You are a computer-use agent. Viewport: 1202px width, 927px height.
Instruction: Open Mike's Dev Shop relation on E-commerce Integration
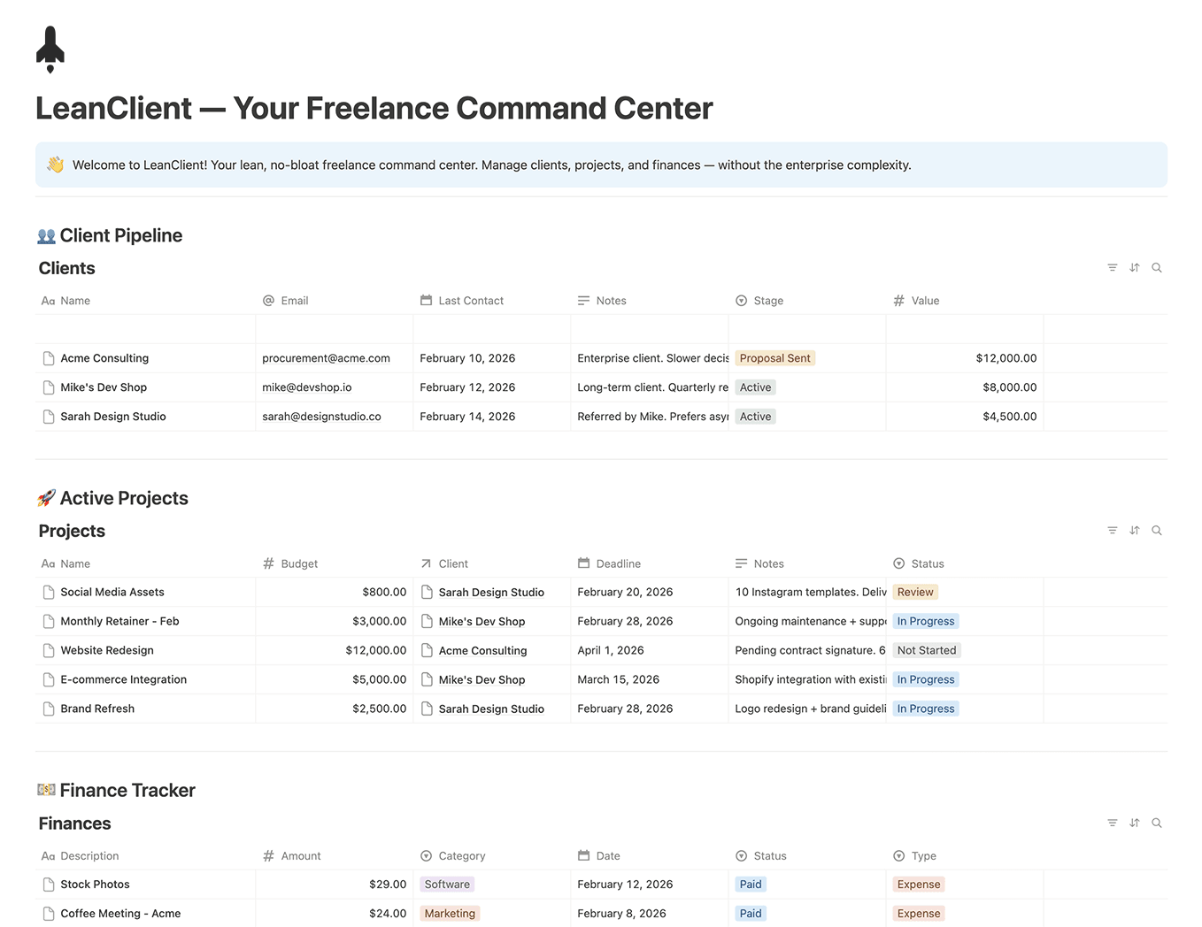(481, 679)
